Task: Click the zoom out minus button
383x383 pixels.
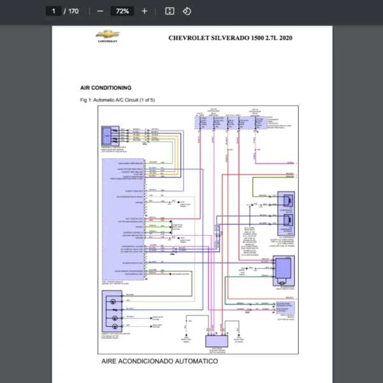Action: pos(100,11)
